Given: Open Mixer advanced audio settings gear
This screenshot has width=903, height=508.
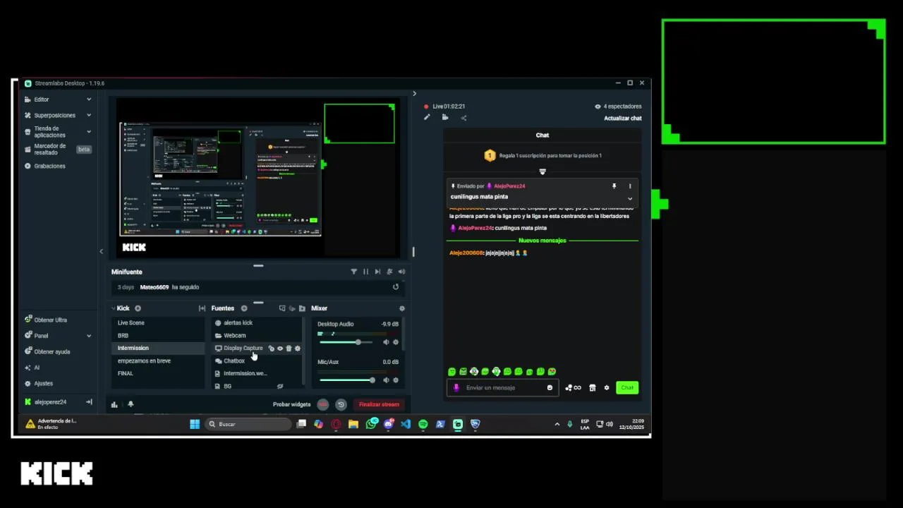Looking at the screenshot, I should click(402, 308).
